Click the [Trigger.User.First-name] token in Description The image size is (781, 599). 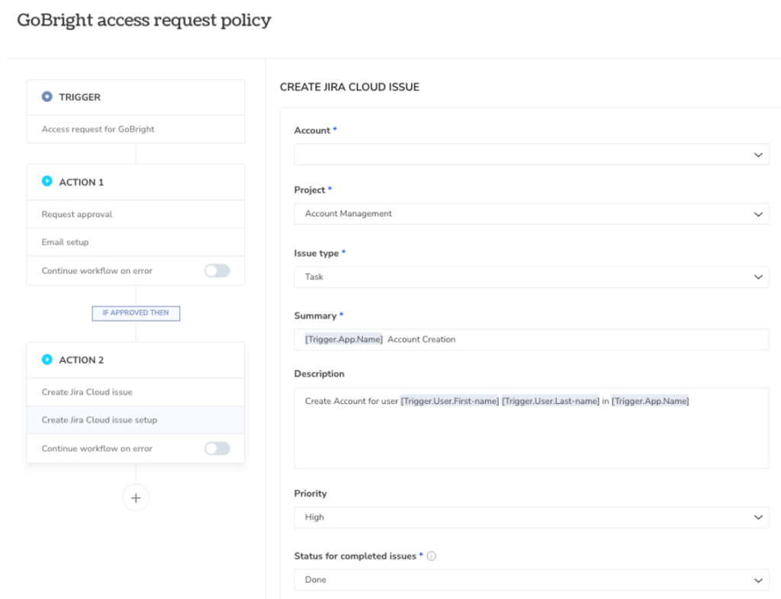pyautogui.click(x=450, y=401)
